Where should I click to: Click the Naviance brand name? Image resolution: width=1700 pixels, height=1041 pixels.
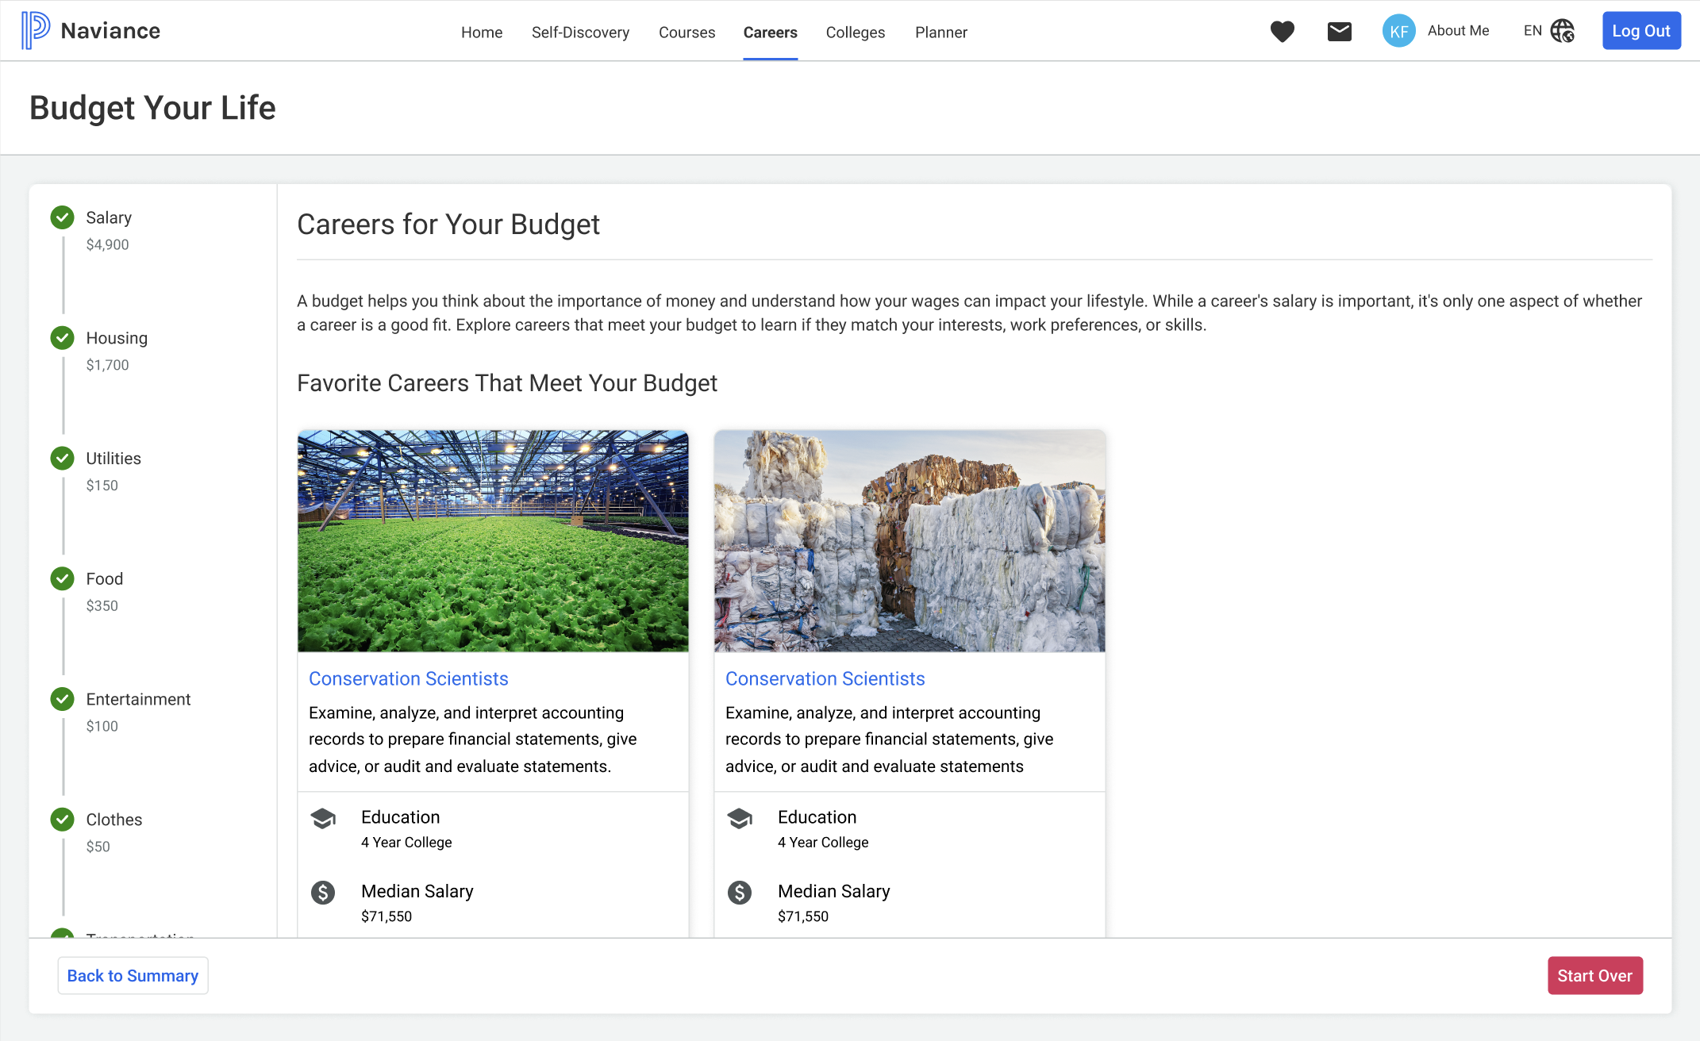[x=110, y=30]
